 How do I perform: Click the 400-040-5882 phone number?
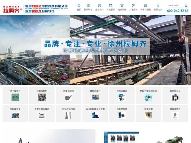point(177,11)
